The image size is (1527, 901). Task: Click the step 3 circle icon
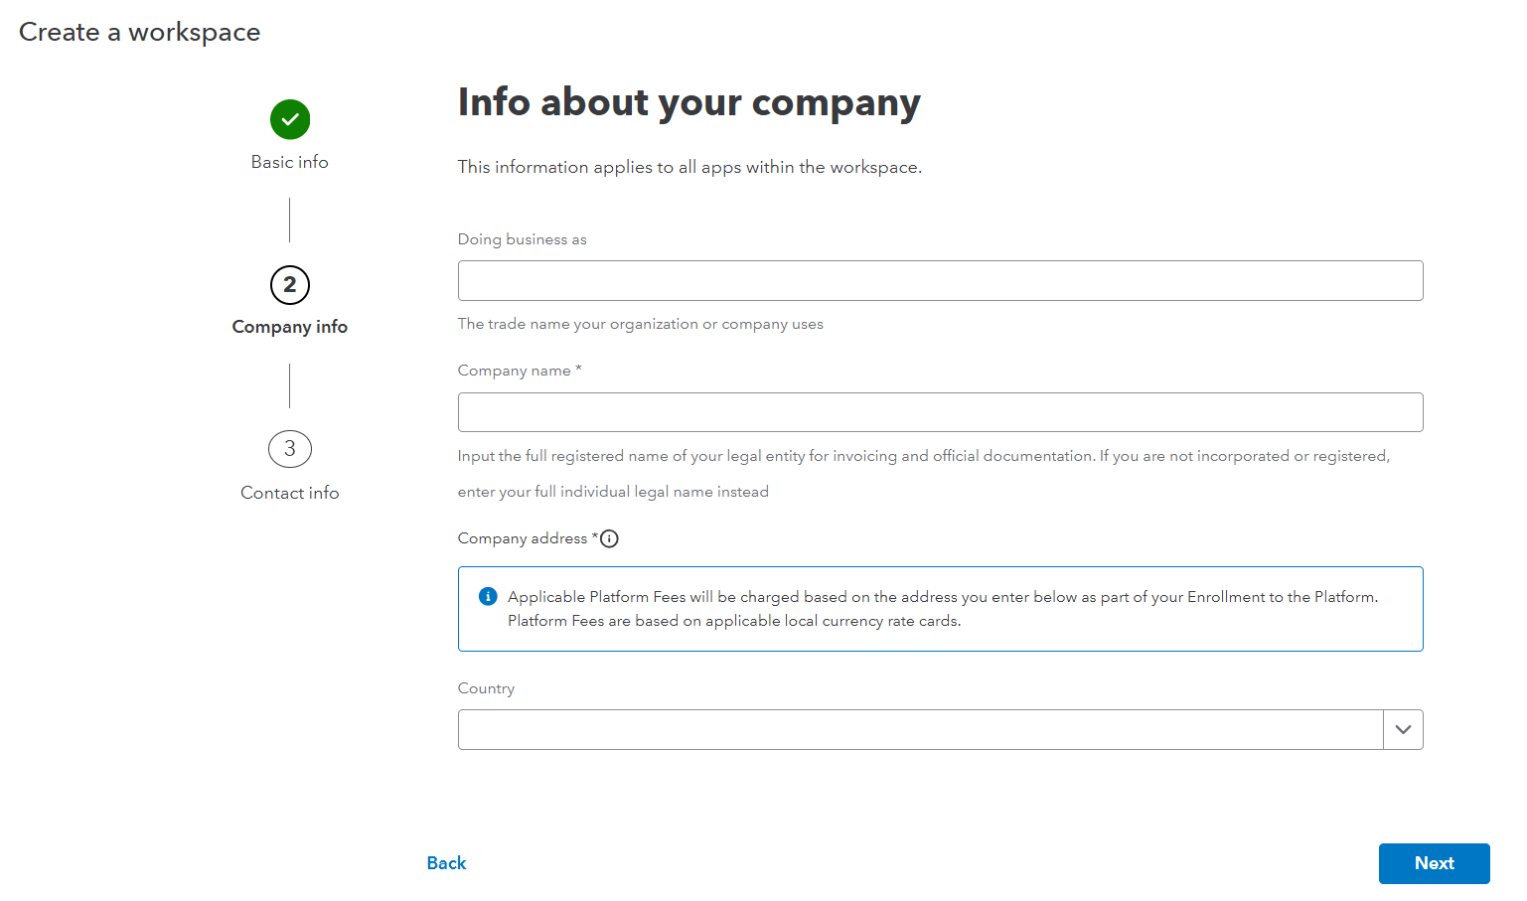290,449
